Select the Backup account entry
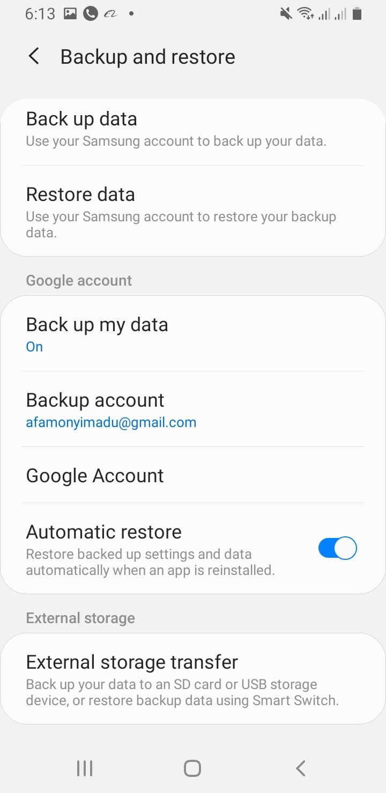 pos(193,409)
